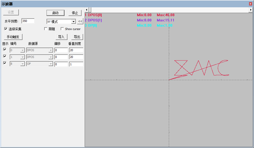Toggle the 连续采集 continuous capture checkbox

pos(6,29)
